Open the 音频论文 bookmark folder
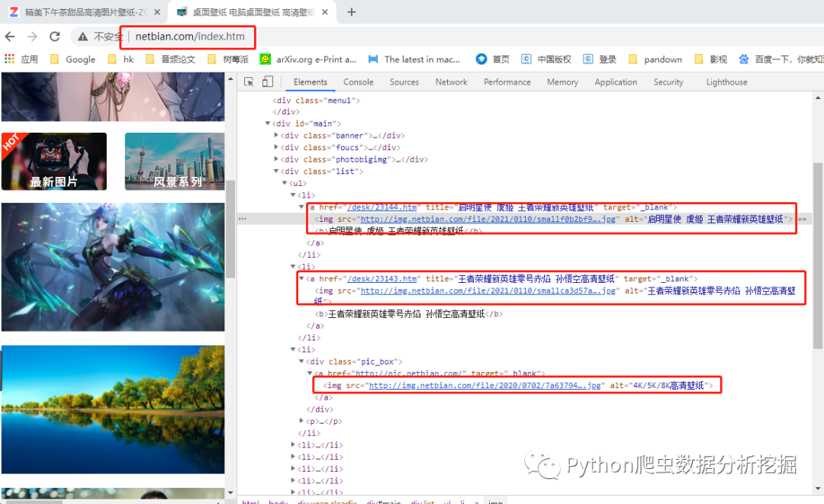Viewport: 824px width, 504px height. [x=170, y=59]
